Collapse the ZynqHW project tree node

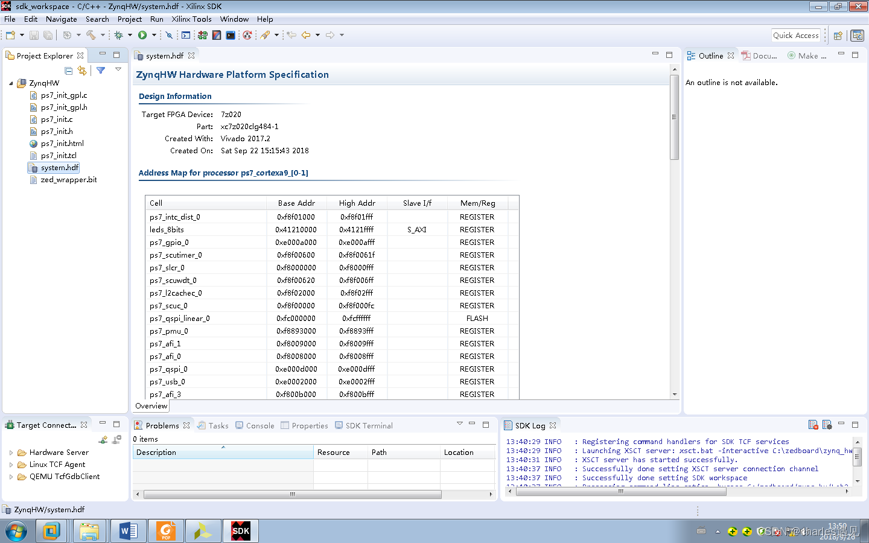11,83
